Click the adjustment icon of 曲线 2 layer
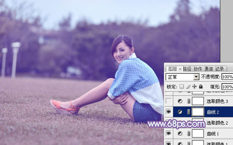The height and width of the screenshot is (145, 233). 180,112
